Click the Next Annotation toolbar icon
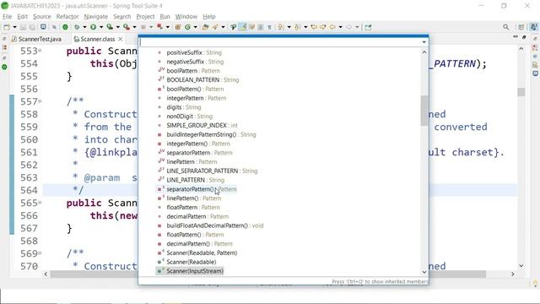 click(281, 27)
